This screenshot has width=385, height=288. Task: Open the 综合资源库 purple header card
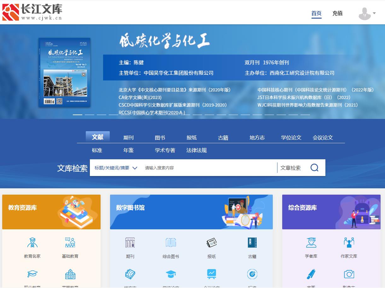(x=331, y=212)
